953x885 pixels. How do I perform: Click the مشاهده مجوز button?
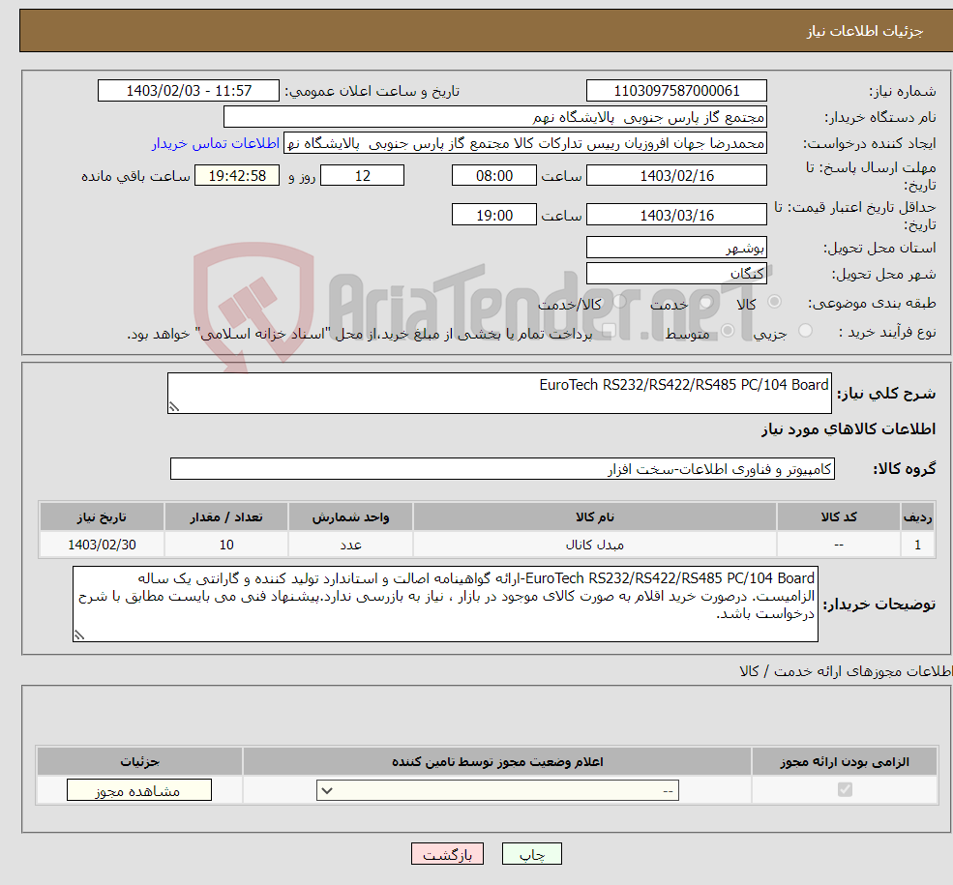139,790
